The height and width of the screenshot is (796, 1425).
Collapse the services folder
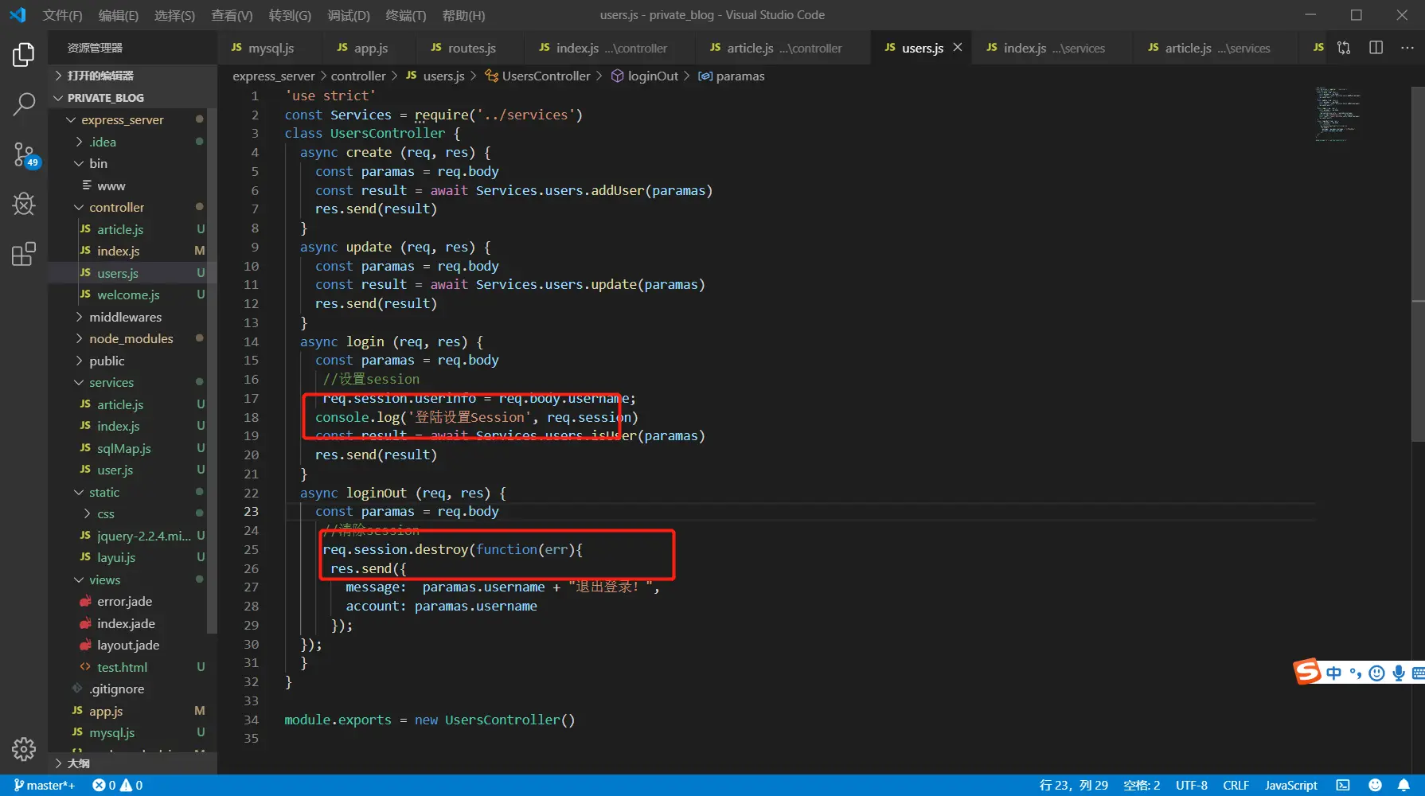[x=111, y=382]
